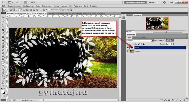Screen dimensions: 189x102
Task: Toggle lock image pixels brush icon
Action: tap(139, 44)
